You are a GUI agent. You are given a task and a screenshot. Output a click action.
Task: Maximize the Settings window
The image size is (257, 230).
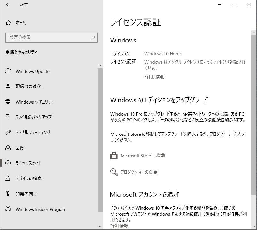(234, 4)
